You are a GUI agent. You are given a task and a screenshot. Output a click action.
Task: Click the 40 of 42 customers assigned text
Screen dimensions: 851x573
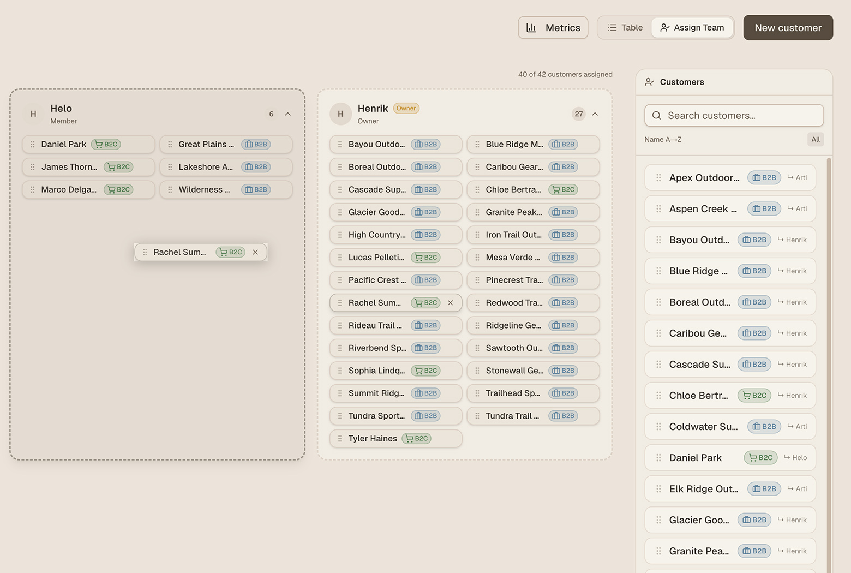(x=565, y=75)
